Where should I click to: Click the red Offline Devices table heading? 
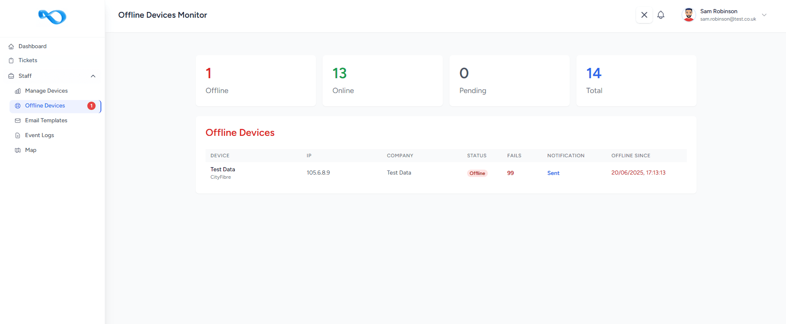click(240, 133)
